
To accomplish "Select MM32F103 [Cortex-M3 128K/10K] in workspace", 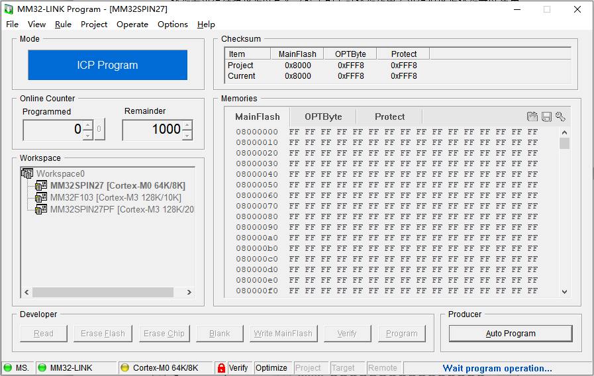I will tap(115, 197).
